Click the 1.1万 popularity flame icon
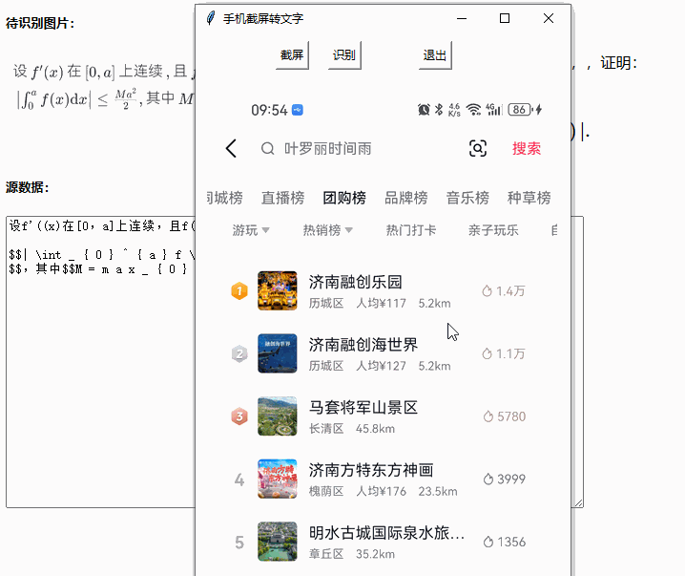The height and width of the screenshot is (576, 685). (x=487, y=353)
